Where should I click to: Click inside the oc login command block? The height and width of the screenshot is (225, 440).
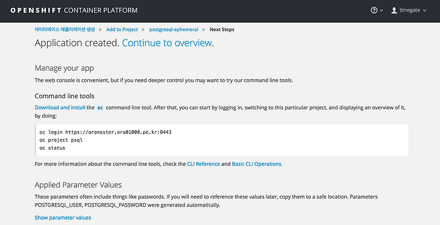(222, 140)
